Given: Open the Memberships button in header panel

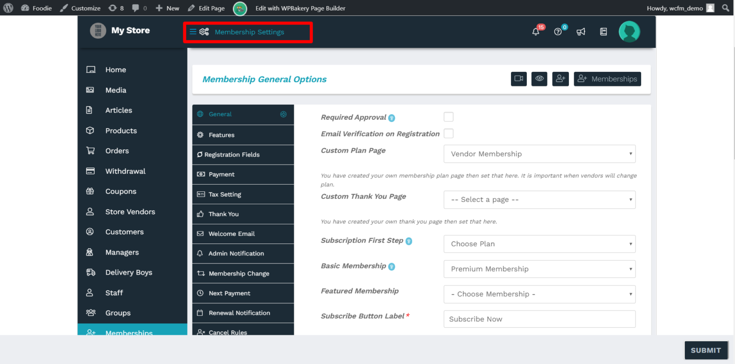Looking at the screenshot, I should point(607,79).
